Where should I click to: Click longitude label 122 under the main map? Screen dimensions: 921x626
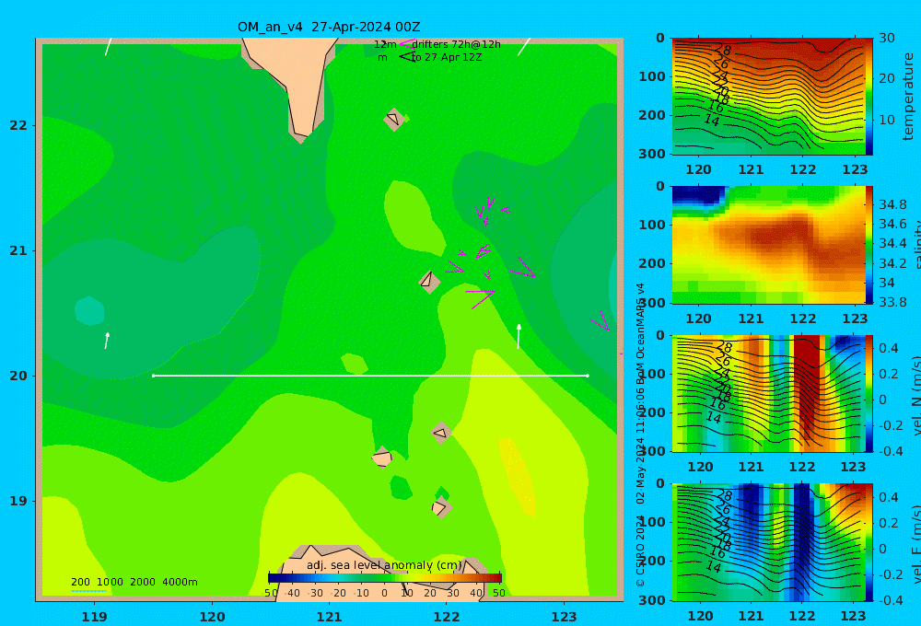[447, 617]
